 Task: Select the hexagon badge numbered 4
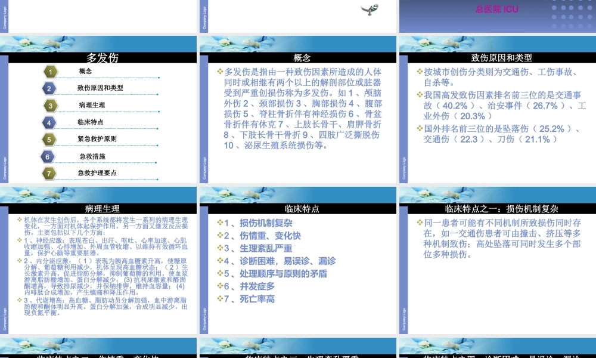pyautogui.click(x=49, y=123)
